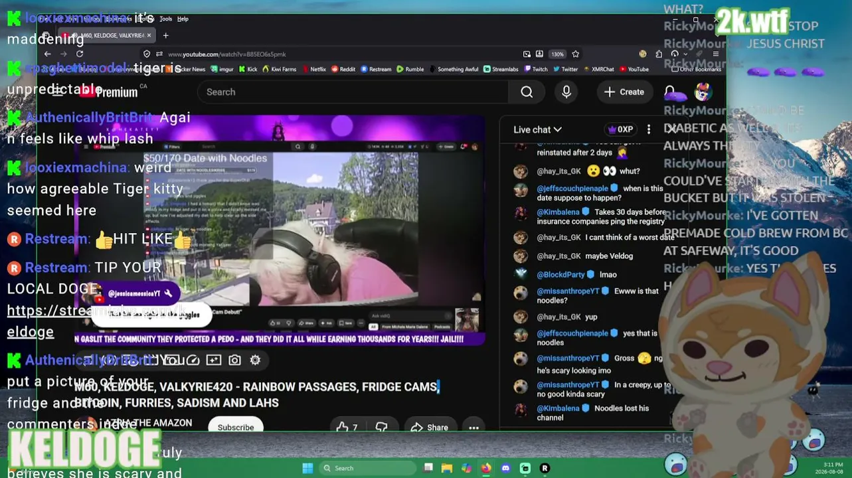Open the Something Awful bookmark

click(x=454, y=69)
